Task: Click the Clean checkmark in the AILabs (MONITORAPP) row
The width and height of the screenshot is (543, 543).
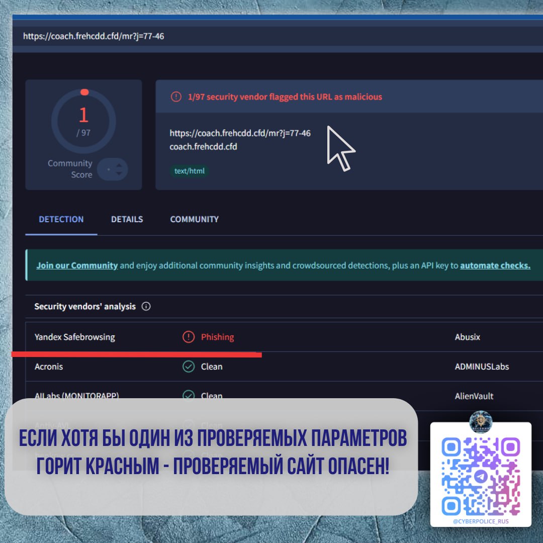Action: 188,396
